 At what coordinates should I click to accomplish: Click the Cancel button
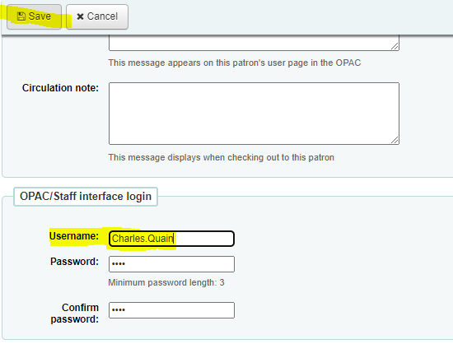(97, 16)
